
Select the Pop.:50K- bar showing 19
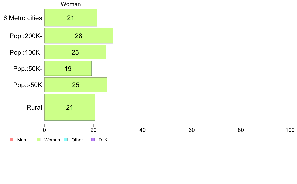(68, 68)
